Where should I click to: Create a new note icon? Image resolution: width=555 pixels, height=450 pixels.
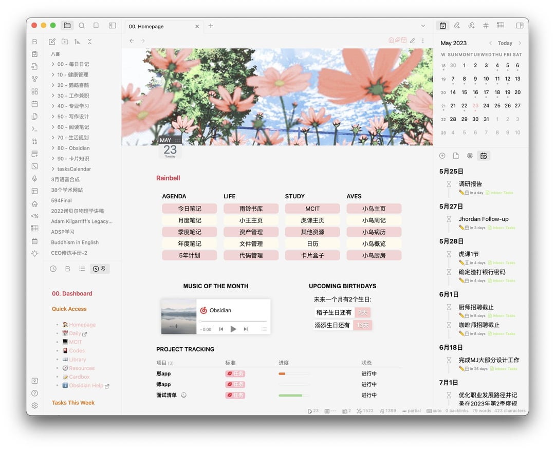[52, 42]
